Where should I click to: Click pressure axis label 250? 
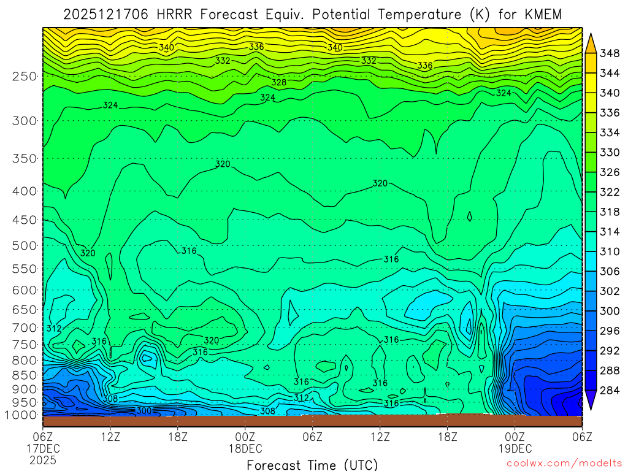[25, 76]
